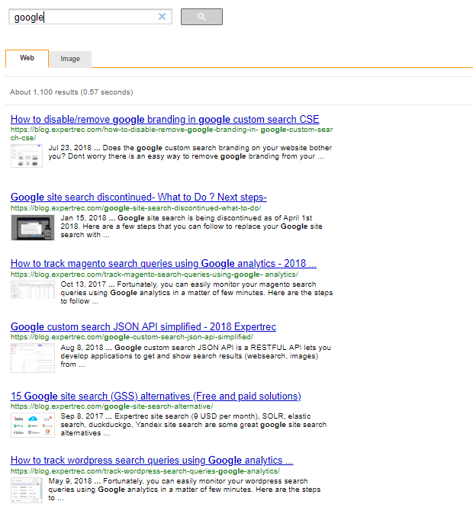This screenshot has width=473, height=517.
Task: Click logos thumbnail beside GSS alternatives result
Action: [33, 425]
